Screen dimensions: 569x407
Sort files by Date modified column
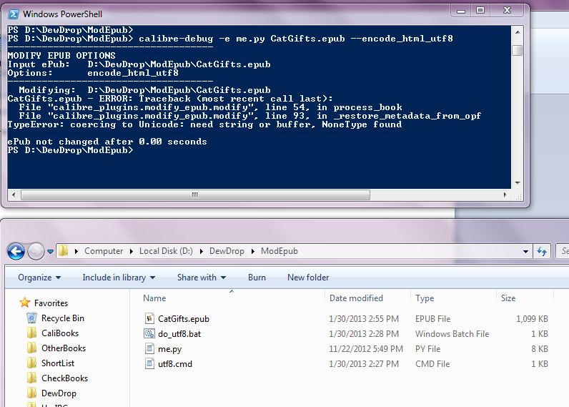point(356,298)
